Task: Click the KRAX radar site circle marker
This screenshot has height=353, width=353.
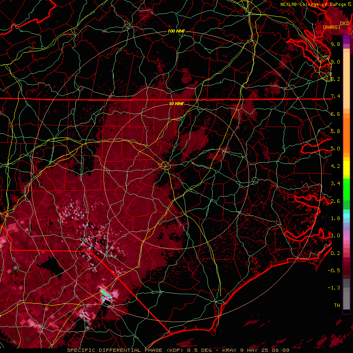Action: 166,166
